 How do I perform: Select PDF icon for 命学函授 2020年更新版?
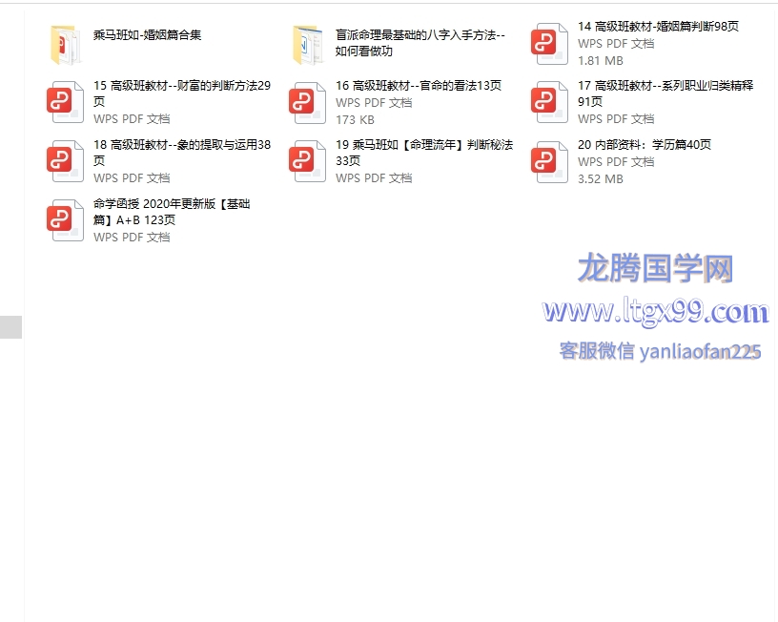tap(65, 220)
